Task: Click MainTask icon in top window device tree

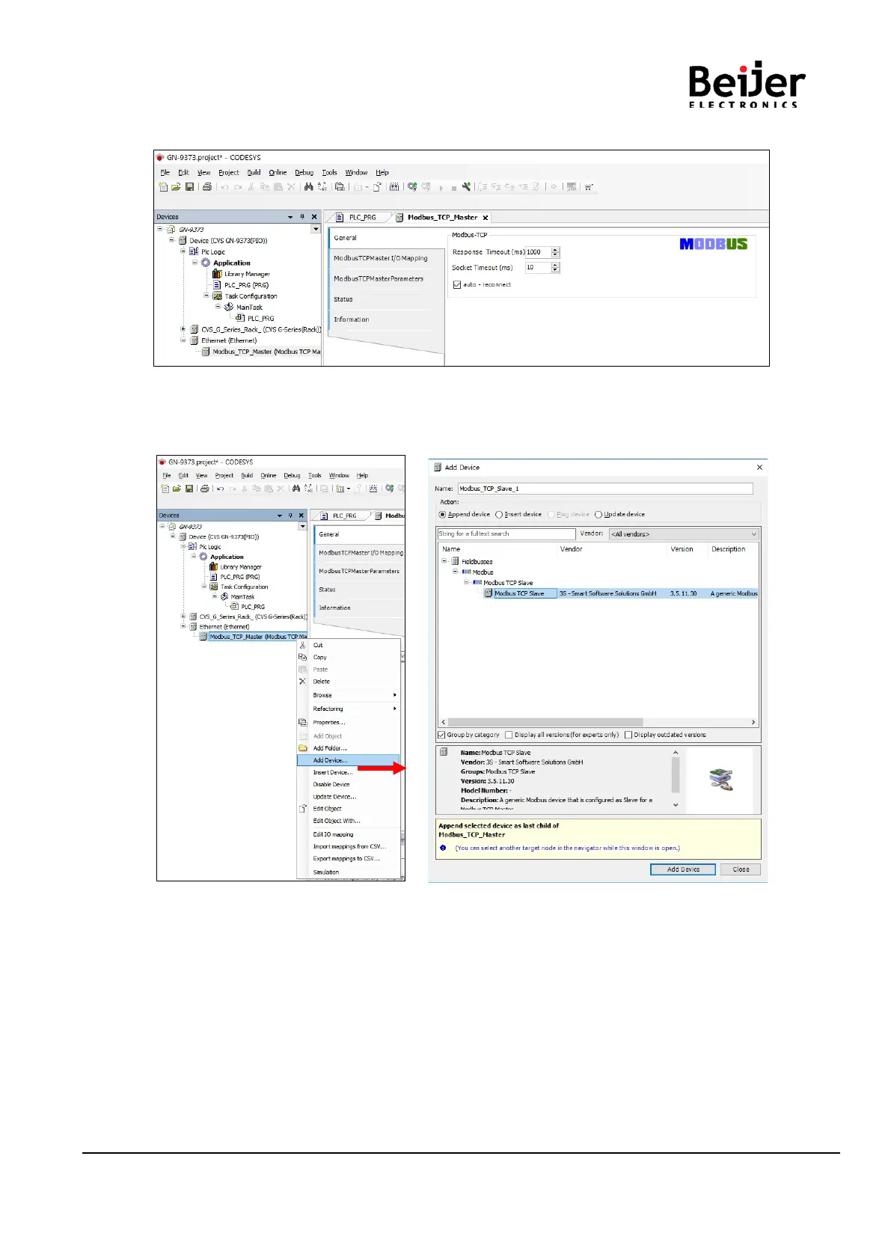Action: coord(229,307)
